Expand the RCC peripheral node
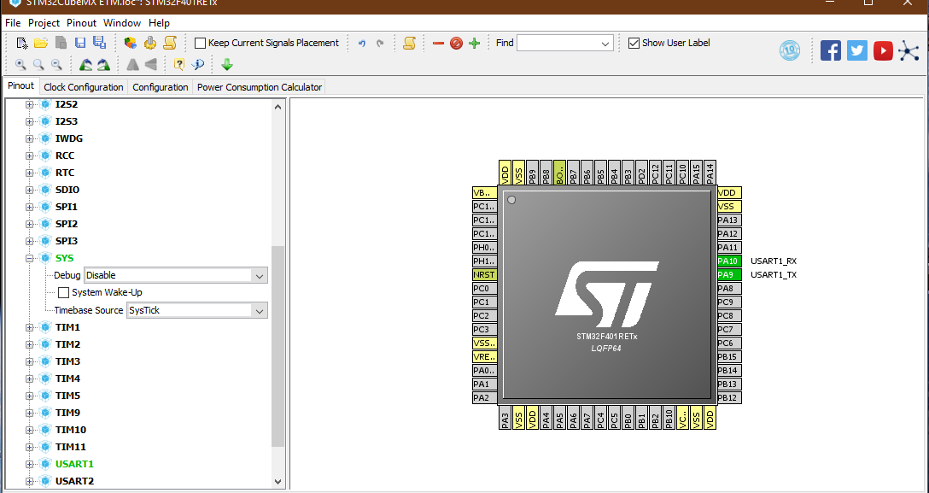The height and width of the screenshot is (493, 929). click(29, 156)
